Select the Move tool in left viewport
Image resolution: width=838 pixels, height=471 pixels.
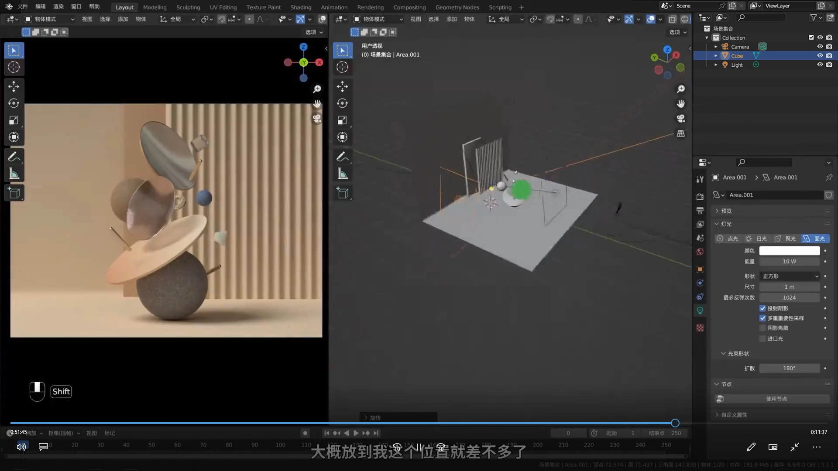click(x=14, y=86)
